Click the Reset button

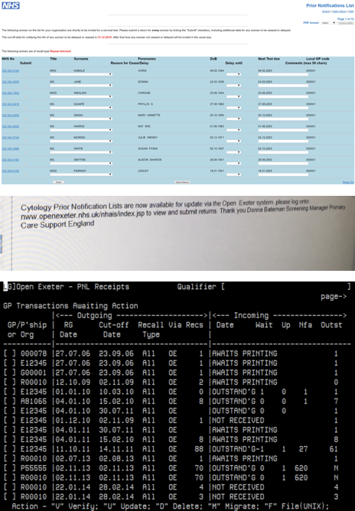(58, 182)
